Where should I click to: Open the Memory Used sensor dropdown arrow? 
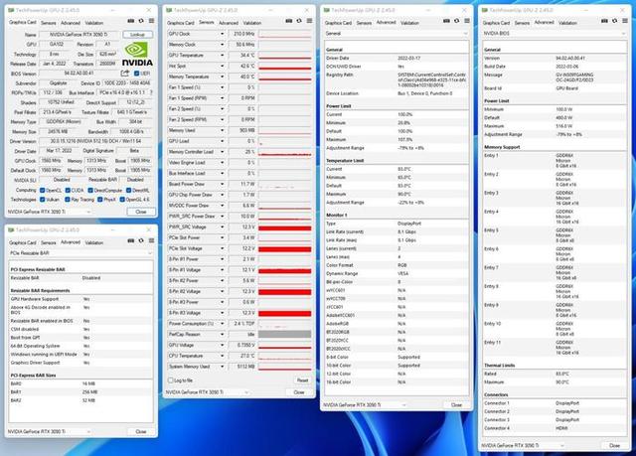pyautogui.click(x=223, y=130)
